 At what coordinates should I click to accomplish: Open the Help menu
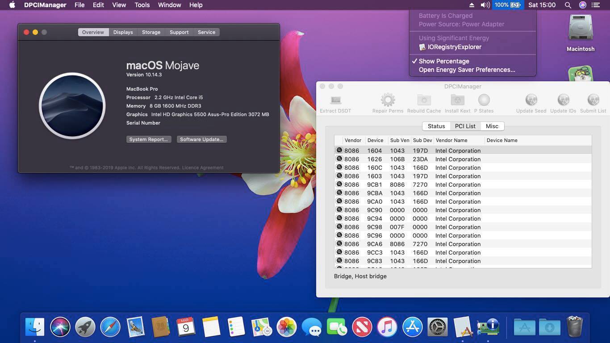(196, 5)
